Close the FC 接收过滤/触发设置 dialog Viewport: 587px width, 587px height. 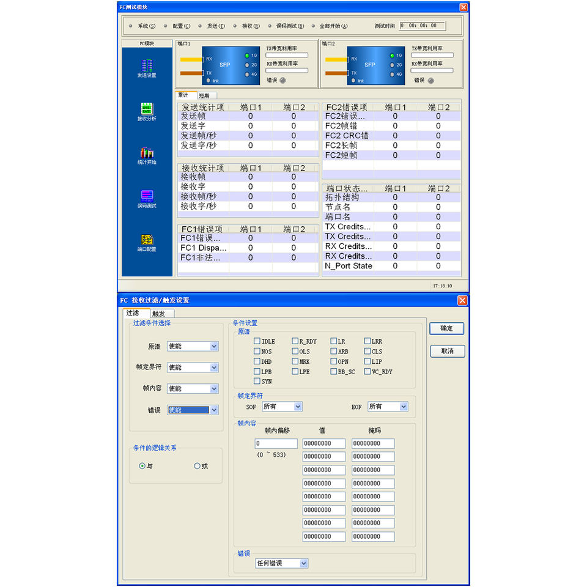point(462,300)
